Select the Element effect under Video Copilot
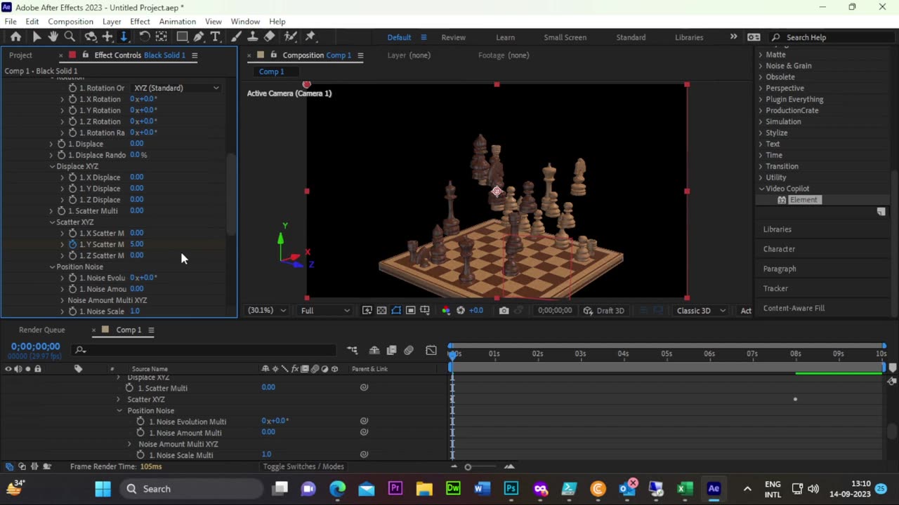Viewport: 899px width, 505px height. pos(803,200)
